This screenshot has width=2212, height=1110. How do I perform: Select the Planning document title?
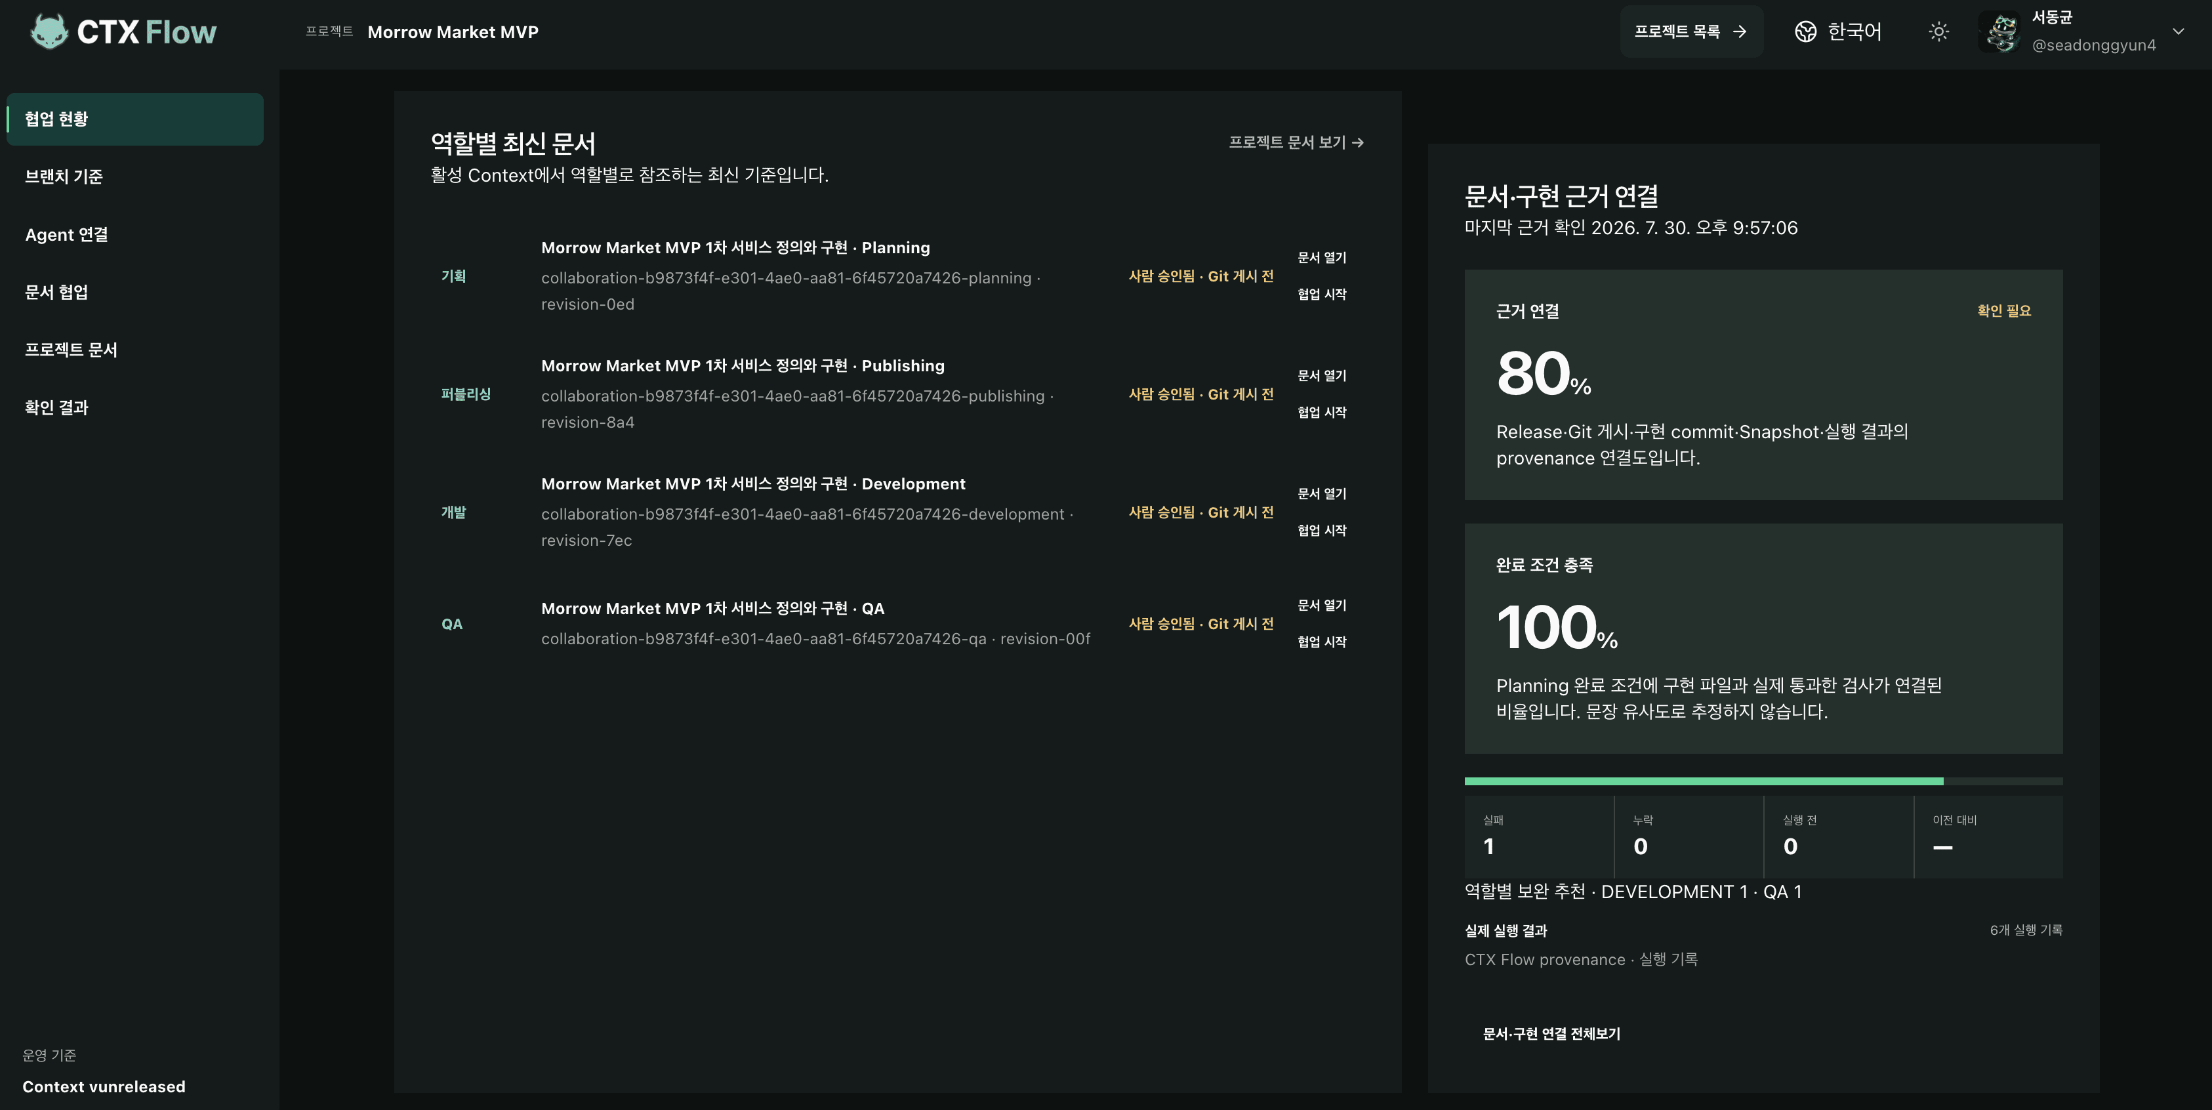(735, 247)
